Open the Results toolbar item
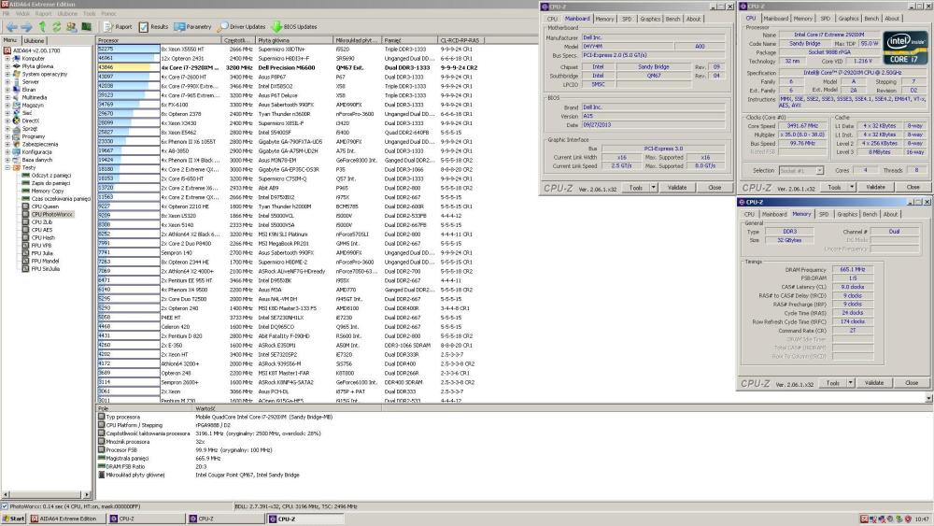934x526 pixels. pyautogui.click(x=154, y=27)
